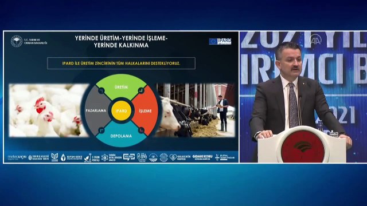Click the 'Dijital Tarım Pazarı' footer logo
Image resolution: width=367 pixels, height=206 pixels.
pos(225,157)
